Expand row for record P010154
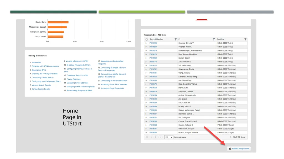This screenshot has width=284, height=159. 146,95
